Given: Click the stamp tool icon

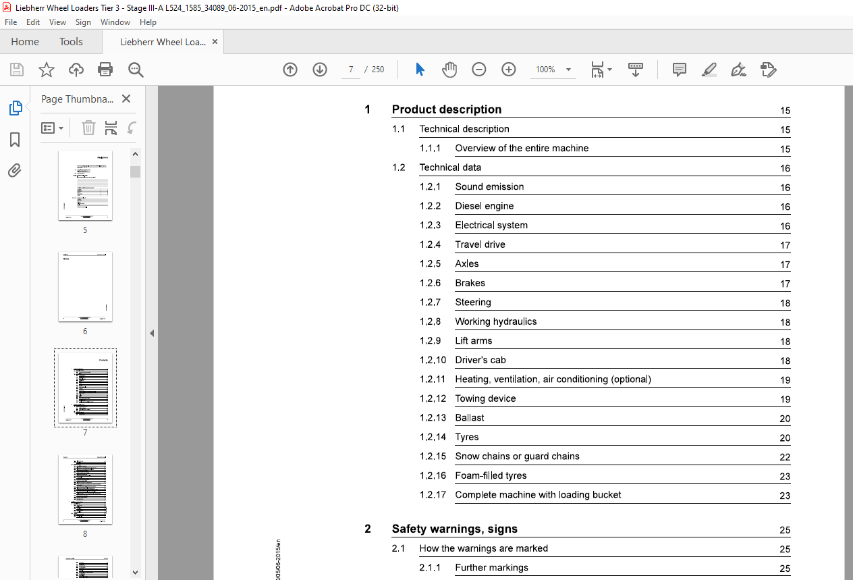Looking at the screenshot, I should coord(768,70).
